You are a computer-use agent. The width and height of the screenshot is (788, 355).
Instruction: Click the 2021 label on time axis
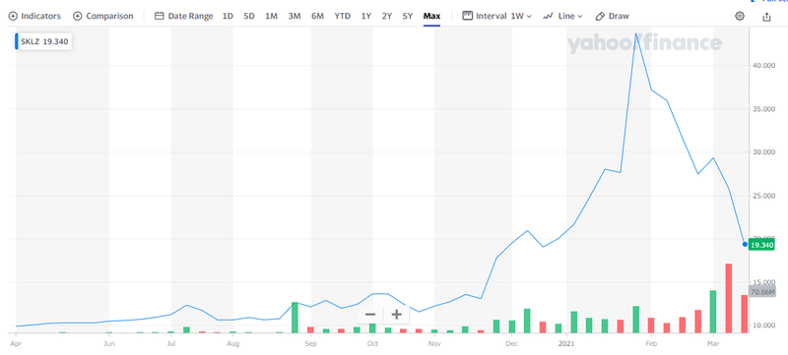point(566,343)
